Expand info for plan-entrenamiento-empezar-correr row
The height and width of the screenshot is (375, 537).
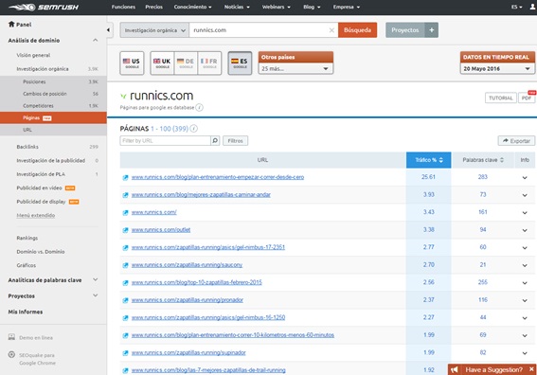[x=525, y=177]
